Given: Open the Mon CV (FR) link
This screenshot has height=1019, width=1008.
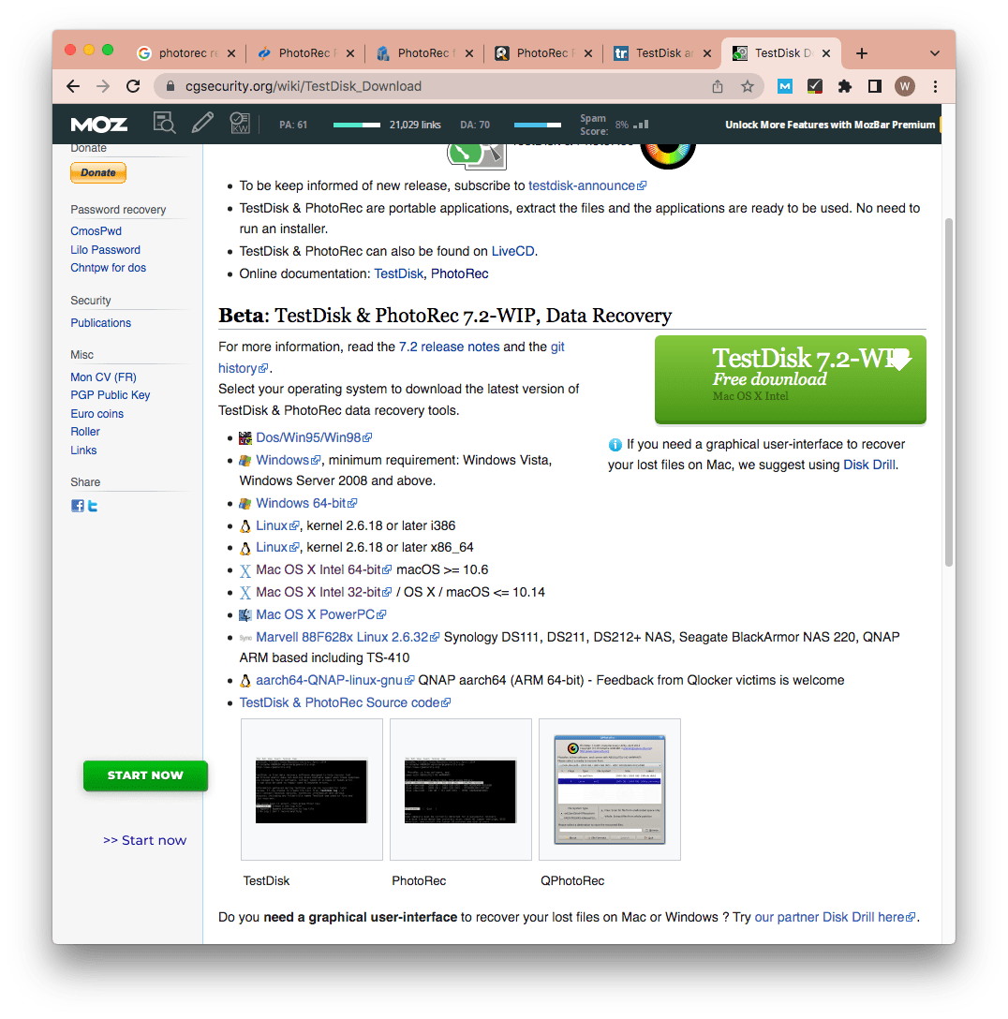Looking at the screenshot, I should (x=103, y=377).
